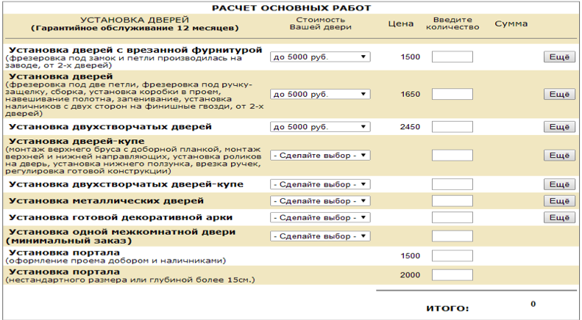Image resolution: width=582 pixels, height=320 pixels.
Task: Click 'Ещё' for 'Установка двухстворчатых дверей' row
Action: point(559,127)
